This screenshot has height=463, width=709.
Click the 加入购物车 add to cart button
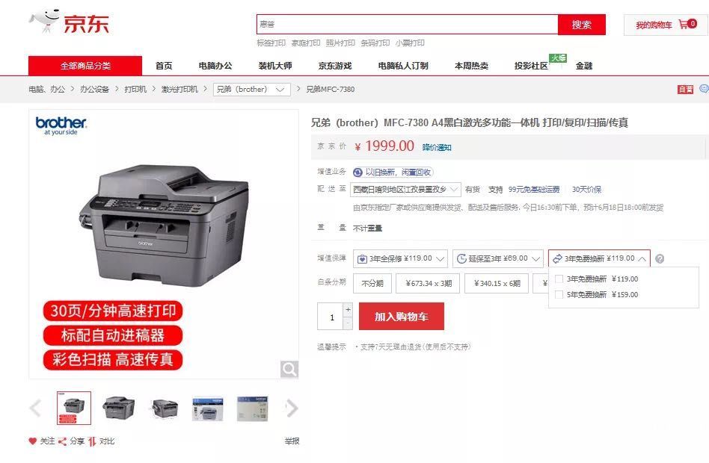pyautogui.click(x=402, y=317)
